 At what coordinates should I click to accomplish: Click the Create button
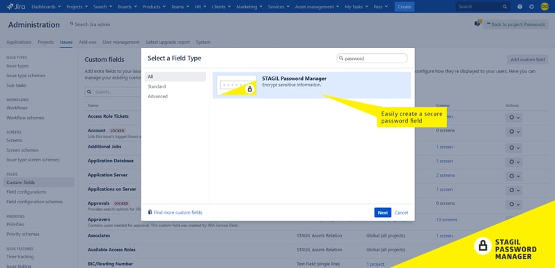[x=404, y=7]
